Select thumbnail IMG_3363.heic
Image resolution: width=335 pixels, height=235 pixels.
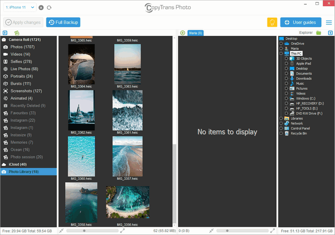[x=128, y=64]
